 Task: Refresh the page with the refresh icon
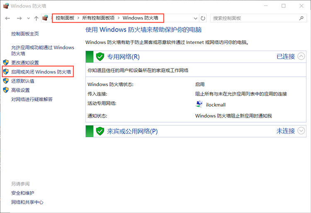coord(203,18)
